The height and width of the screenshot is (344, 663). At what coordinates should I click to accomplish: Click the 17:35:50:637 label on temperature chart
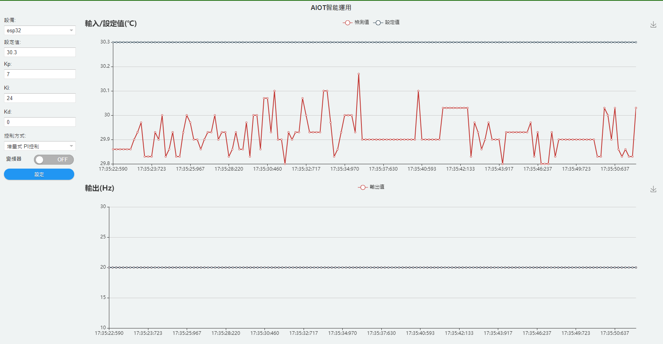pyautogui.click(x=615, y=169)
